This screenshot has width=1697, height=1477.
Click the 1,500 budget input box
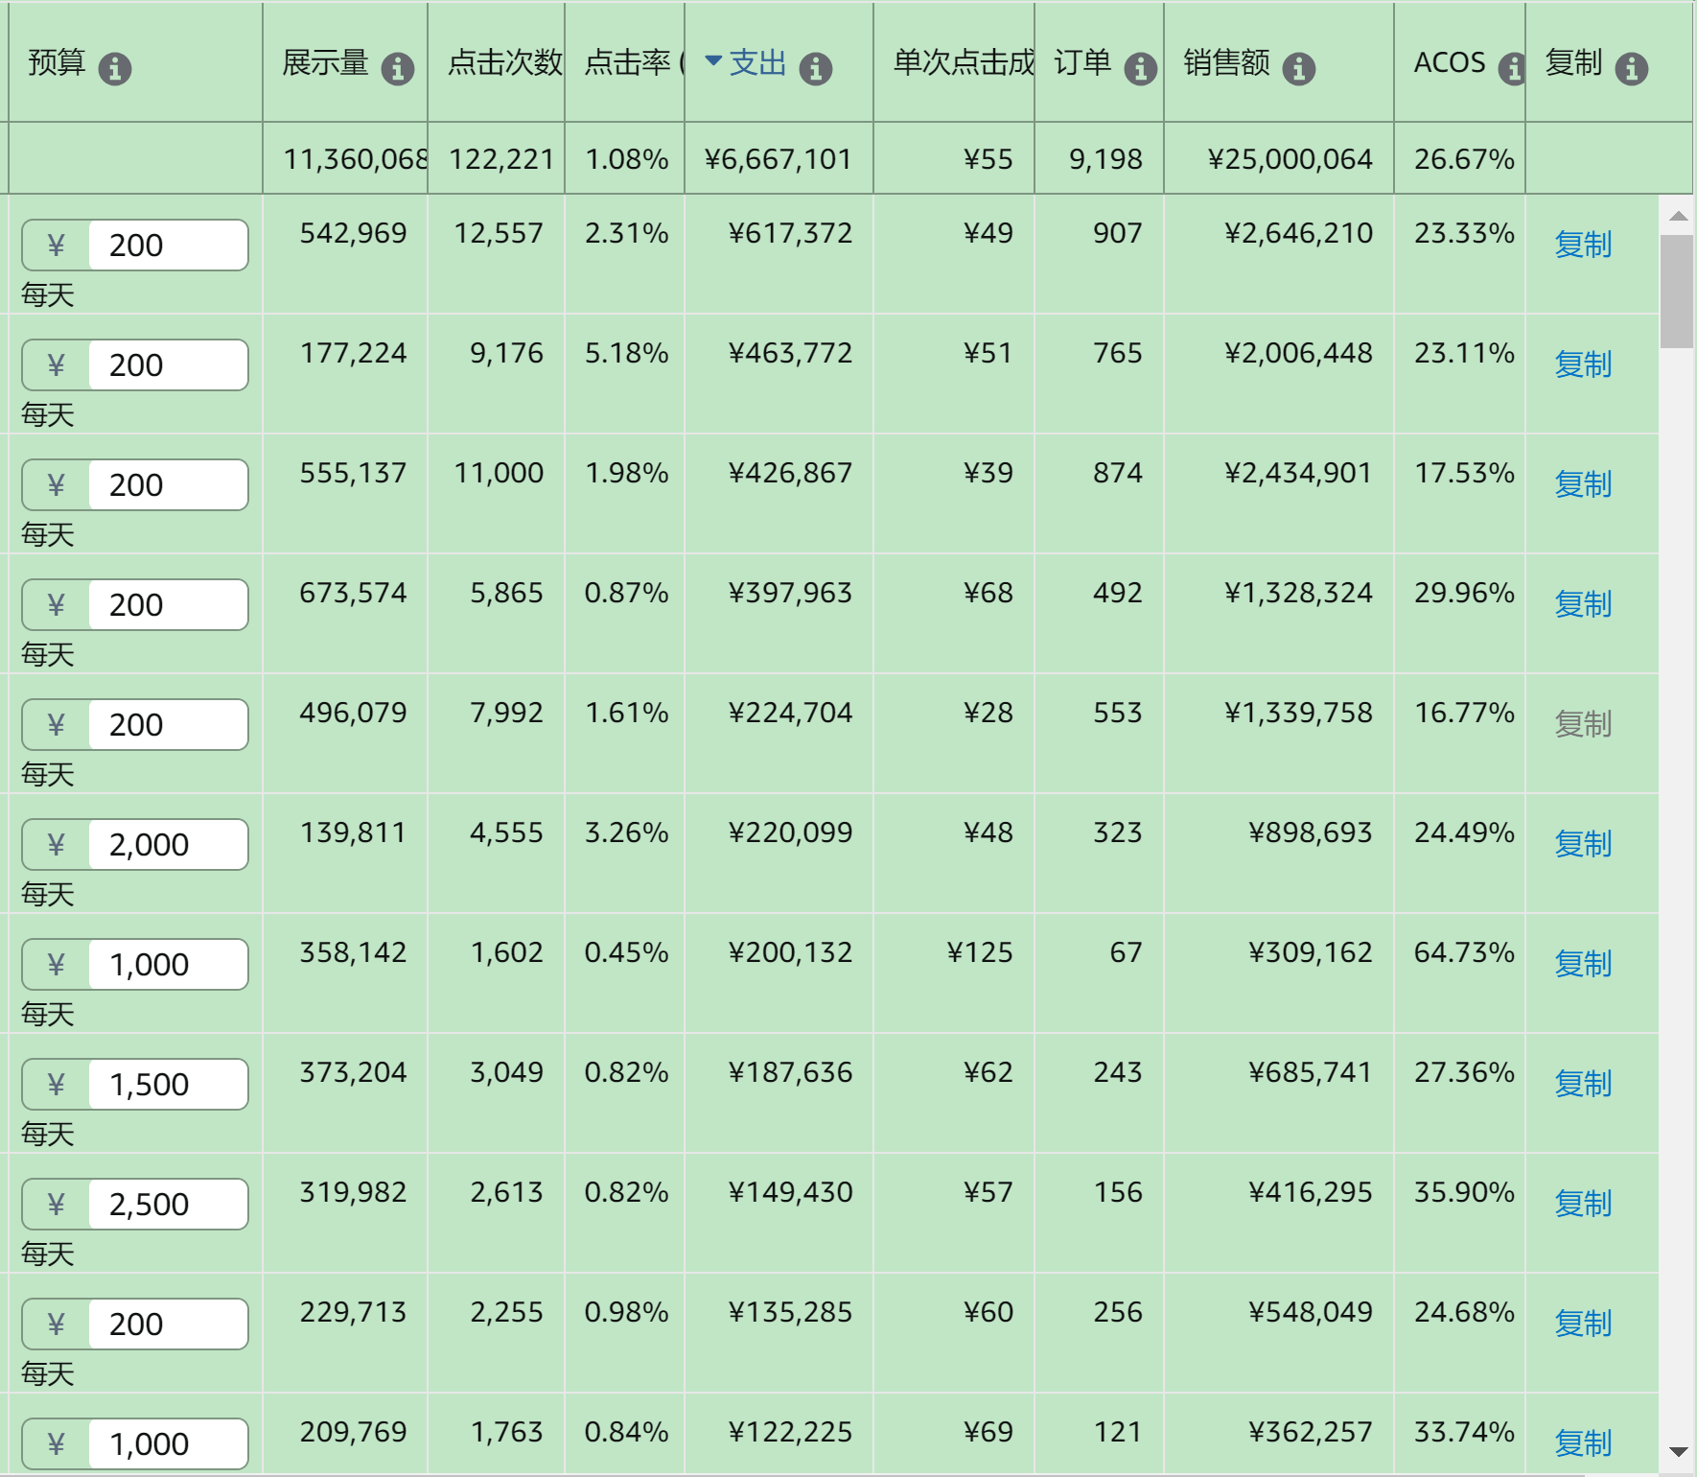click(x=168, y=1085)
